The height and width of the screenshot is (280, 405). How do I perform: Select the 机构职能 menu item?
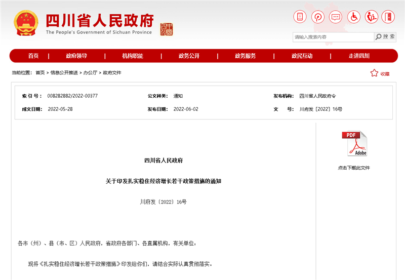(x=133, y=56)
